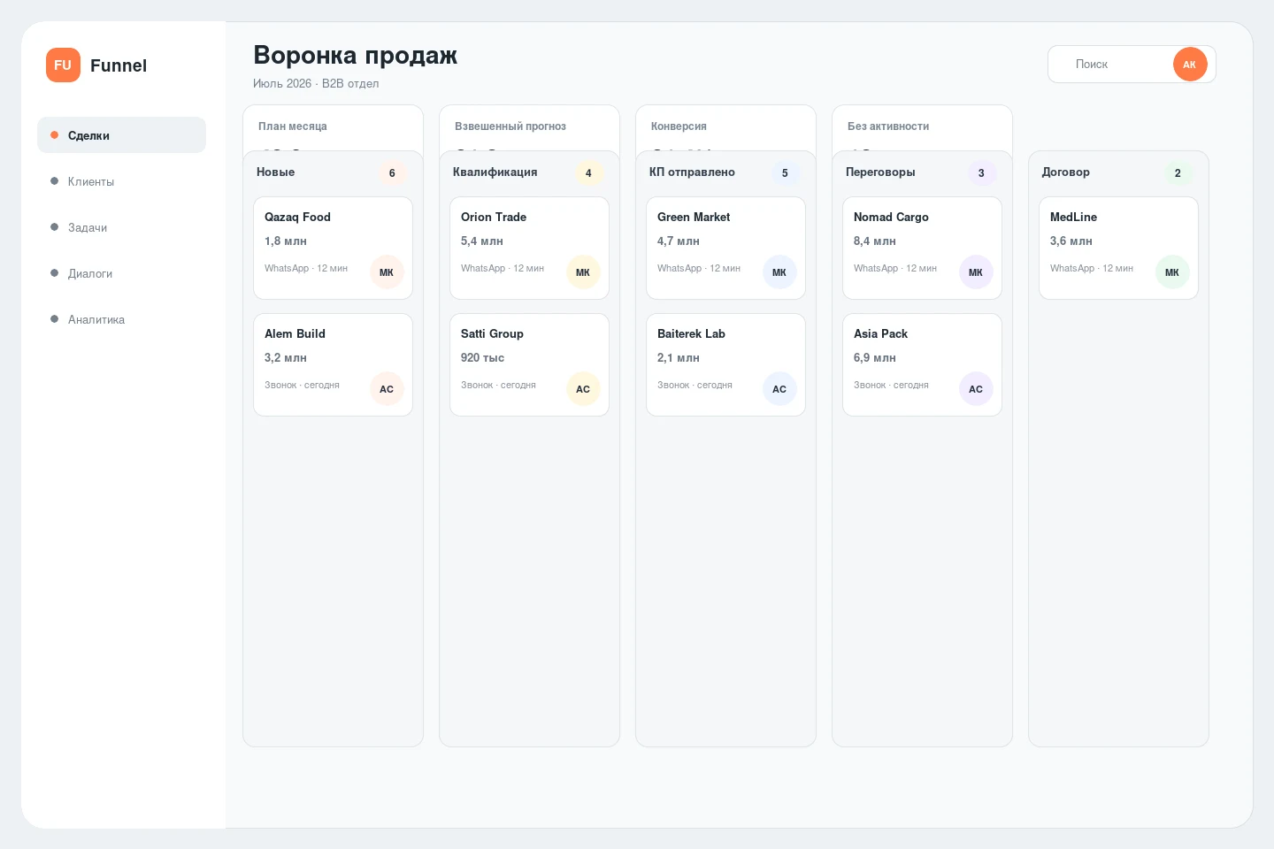Image resolution: width=1274 pixels, height=849 pixels.
Task: Click the 8,4 млн amount on Nomad Cargo
Action: 874,241
